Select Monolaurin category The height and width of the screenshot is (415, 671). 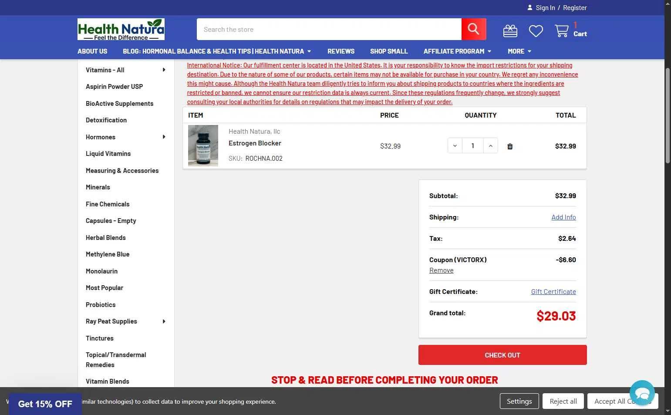click(101, 271)
